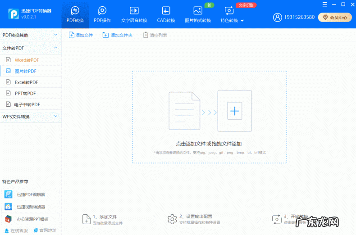Click the supported formats hint text
Viewport: 356px width, 235px height.
[x=210, y=153]
